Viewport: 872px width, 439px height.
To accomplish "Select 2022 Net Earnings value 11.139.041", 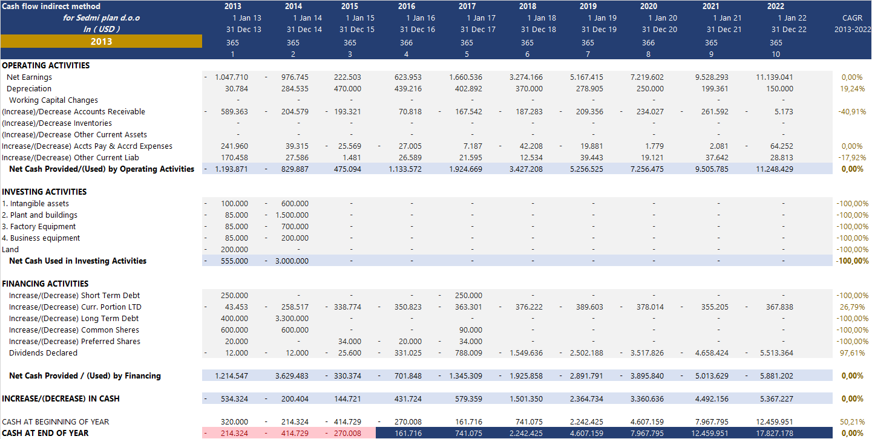I will (774, 77).
